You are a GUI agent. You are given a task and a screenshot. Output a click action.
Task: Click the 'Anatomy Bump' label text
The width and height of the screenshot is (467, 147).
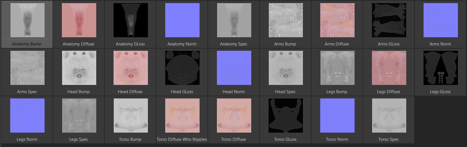(27, 44)
